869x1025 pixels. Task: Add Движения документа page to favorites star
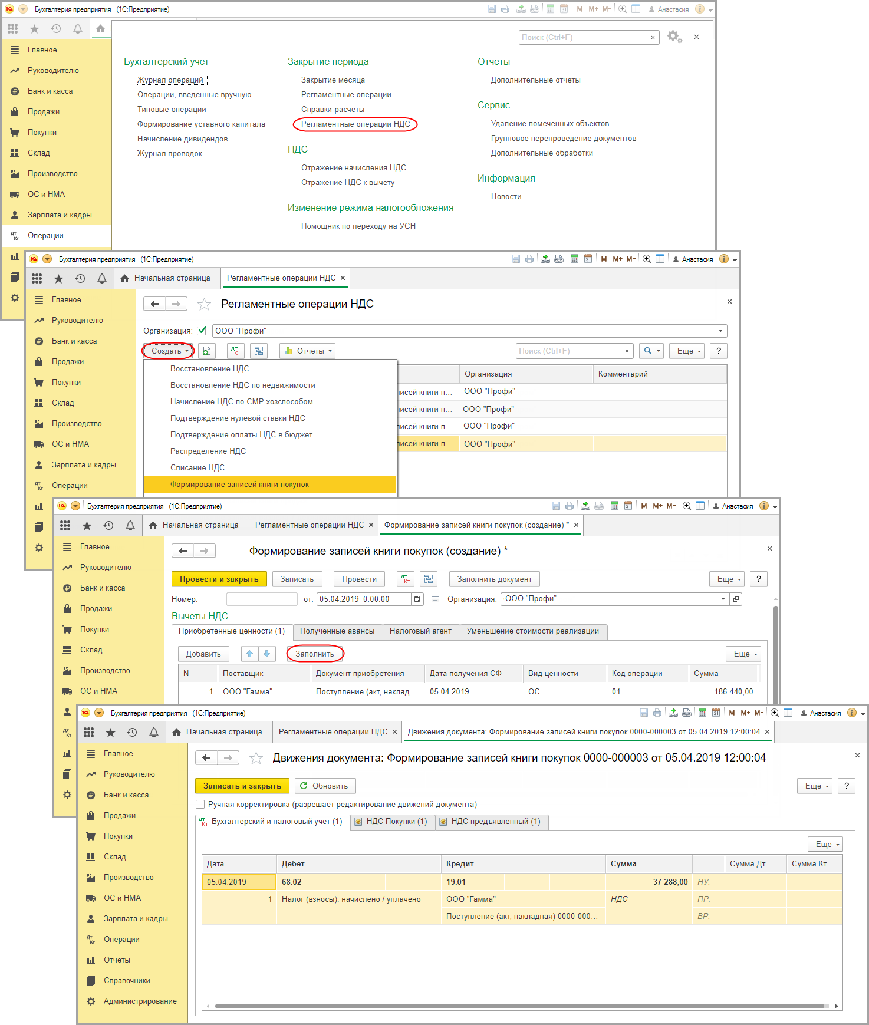[x=256, y=758]
